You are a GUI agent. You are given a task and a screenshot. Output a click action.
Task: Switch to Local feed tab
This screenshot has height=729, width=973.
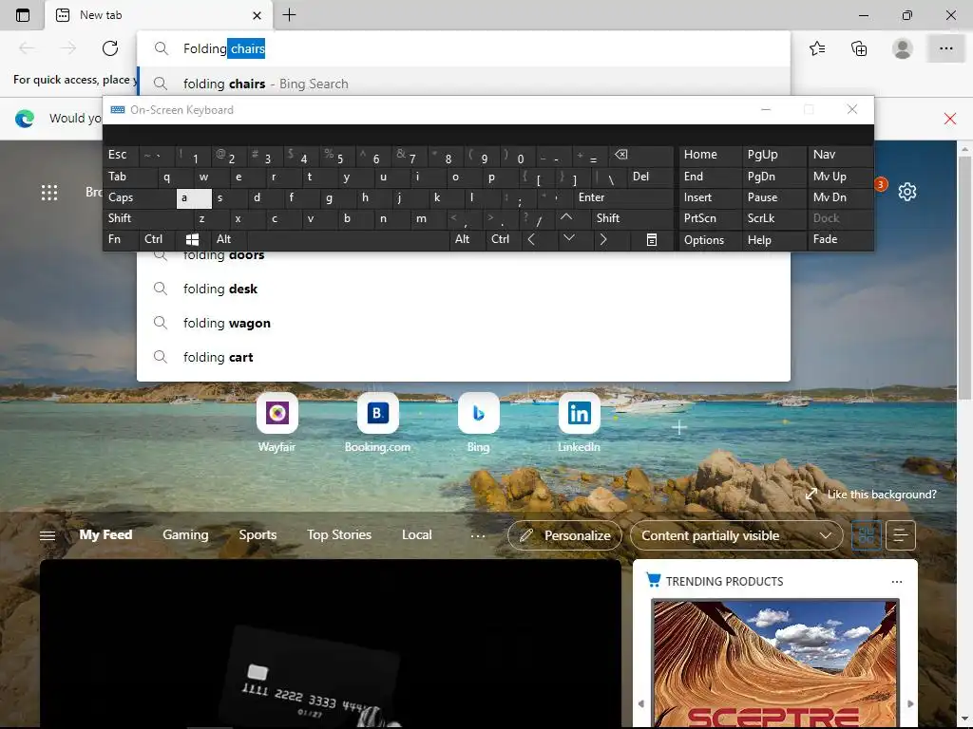tap(416, 535)
